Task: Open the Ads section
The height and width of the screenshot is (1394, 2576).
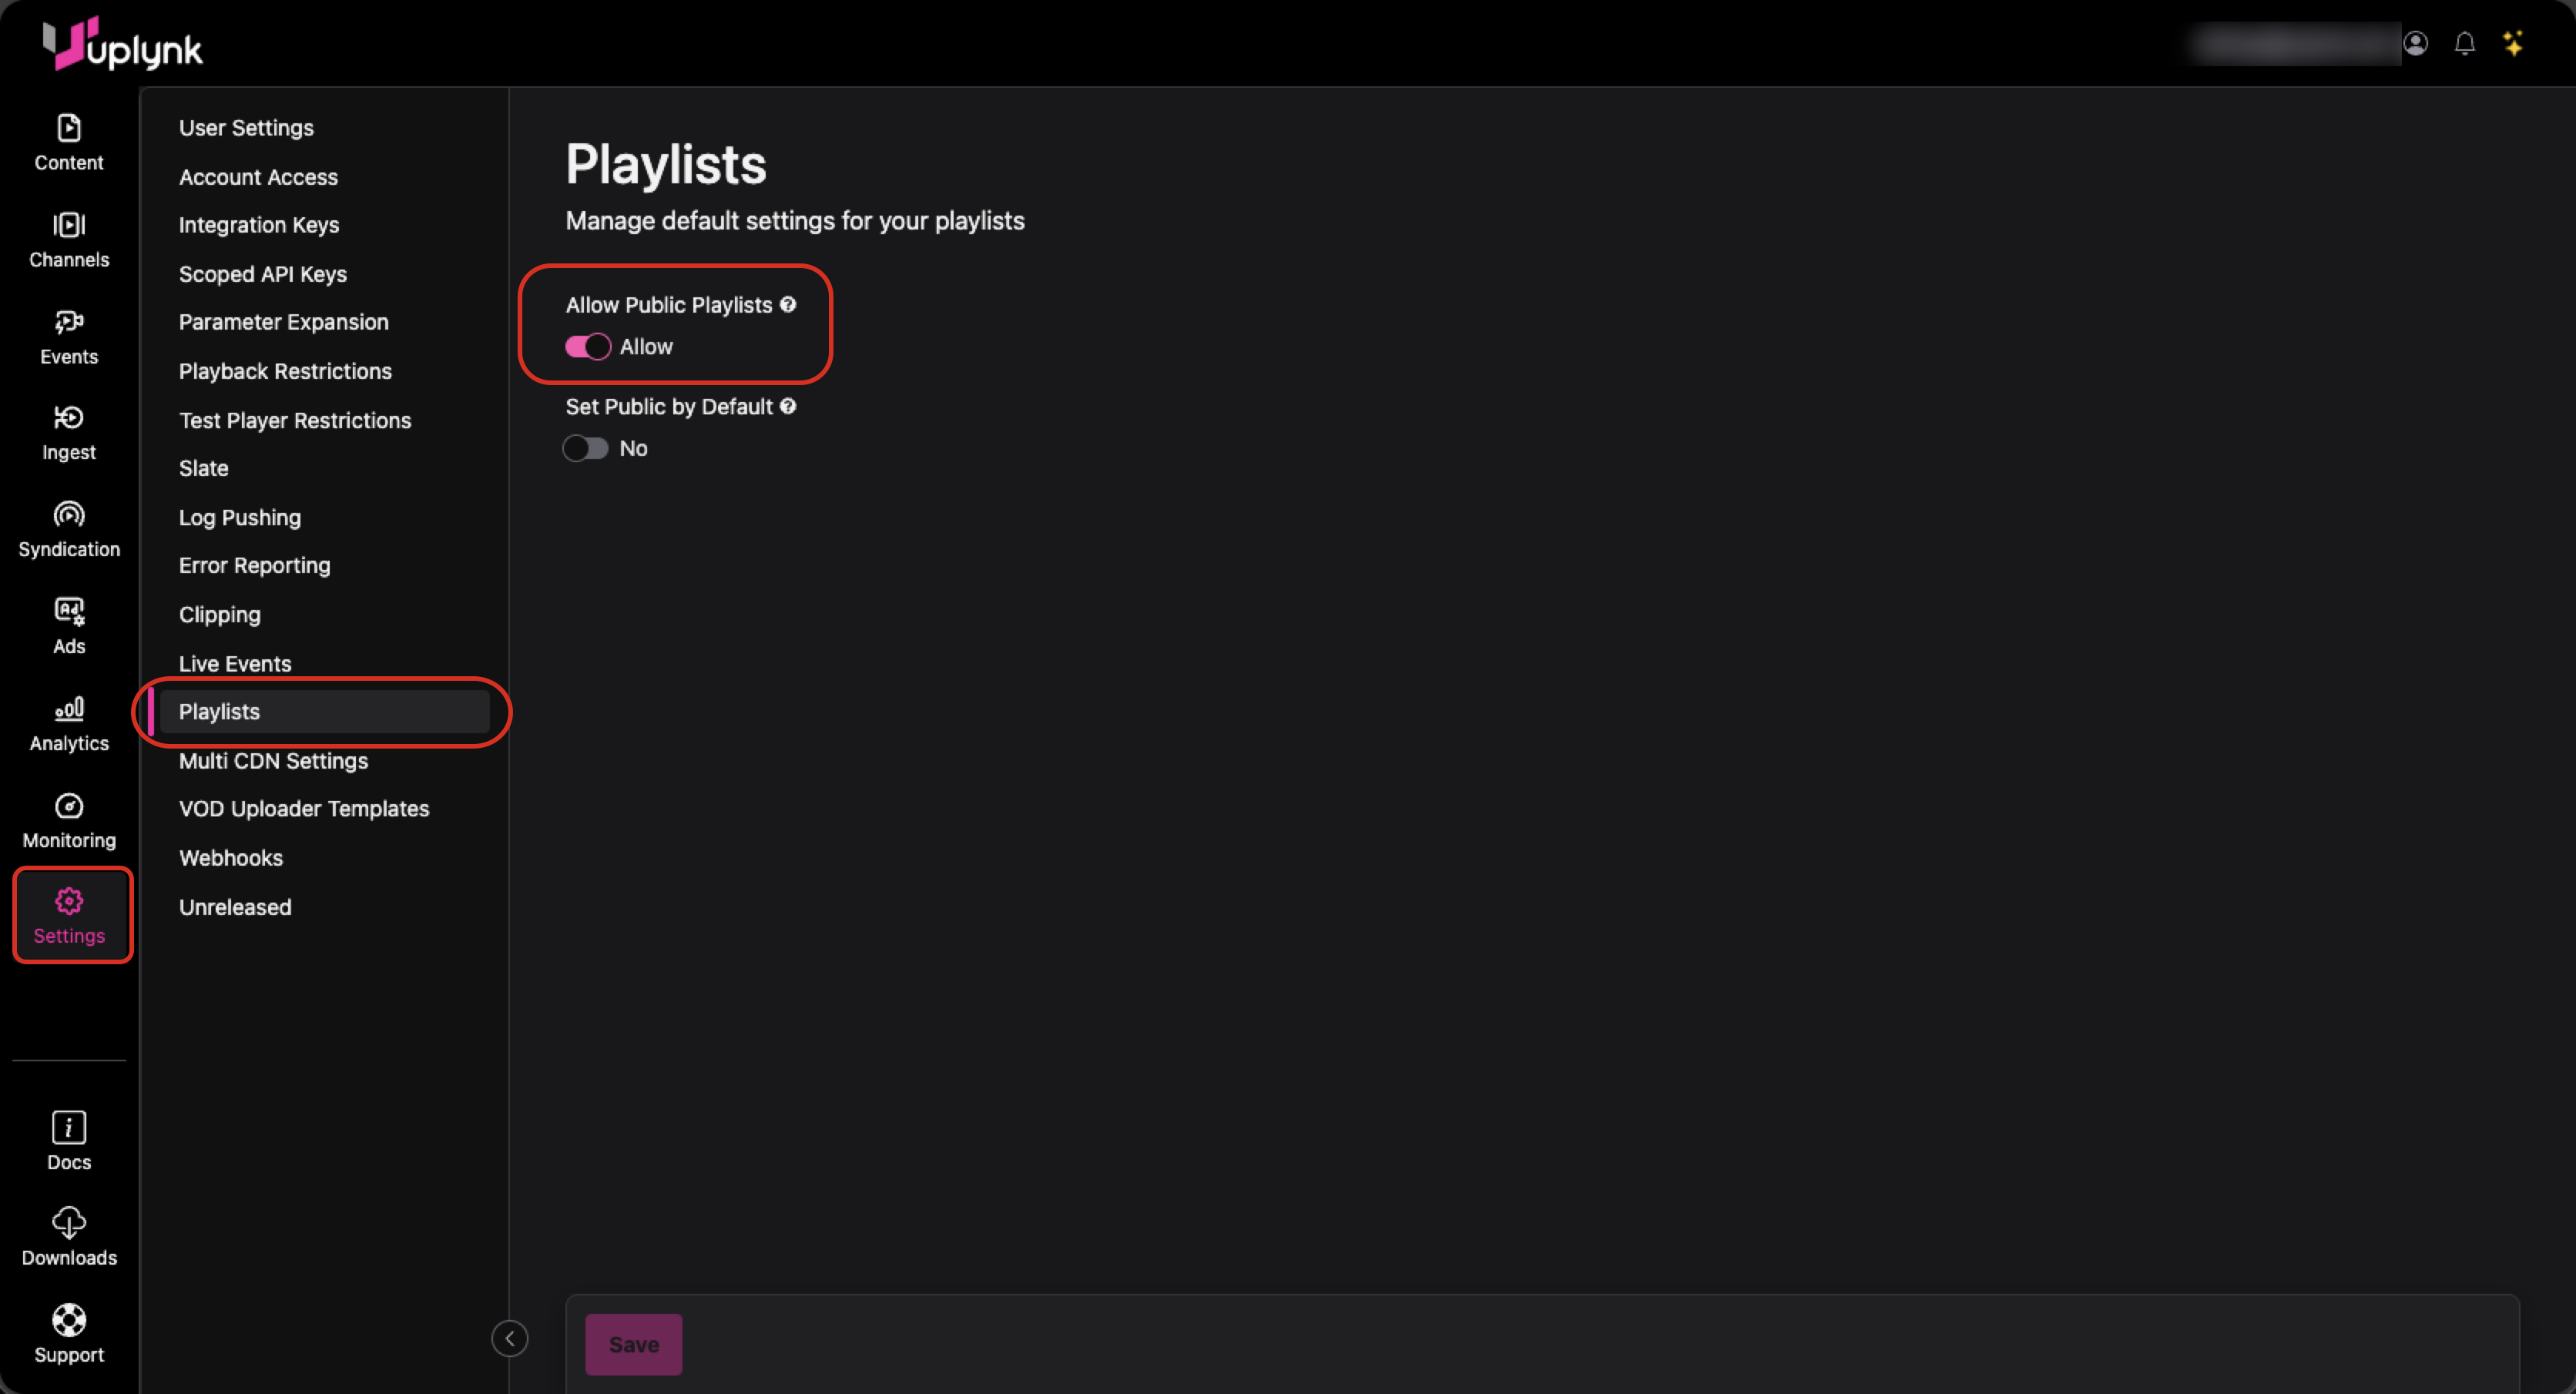Action: (x=68, y=626)
